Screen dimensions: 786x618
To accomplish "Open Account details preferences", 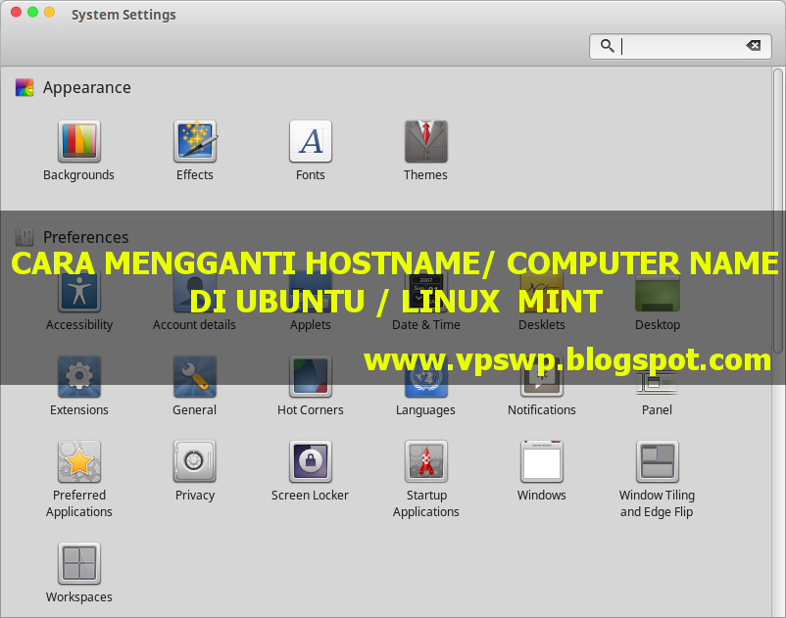I will click(194, 292).
